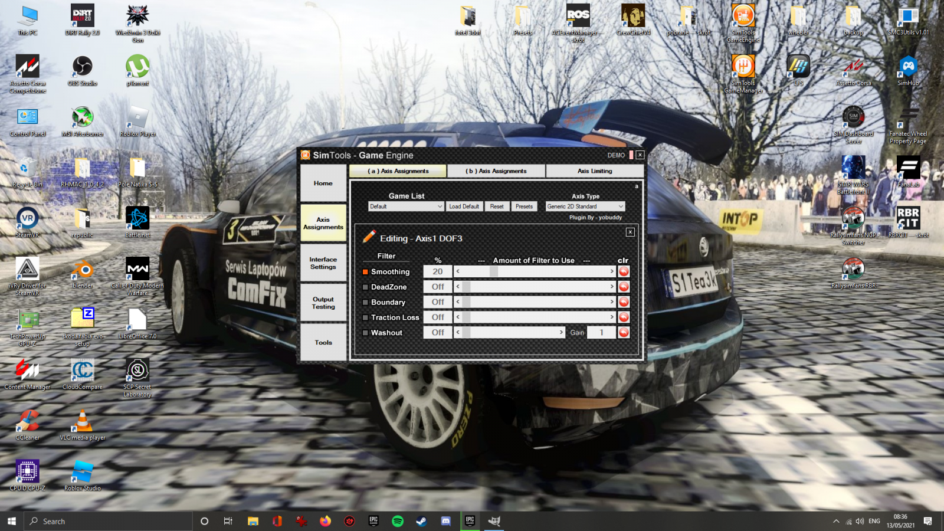
Task: Open VLC media player desktop icon
Action: [x=82, y=425]
